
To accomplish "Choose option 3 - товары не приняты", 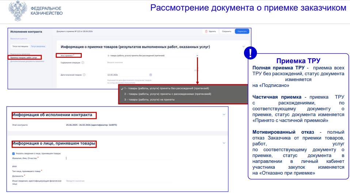I will pos(149,99).
